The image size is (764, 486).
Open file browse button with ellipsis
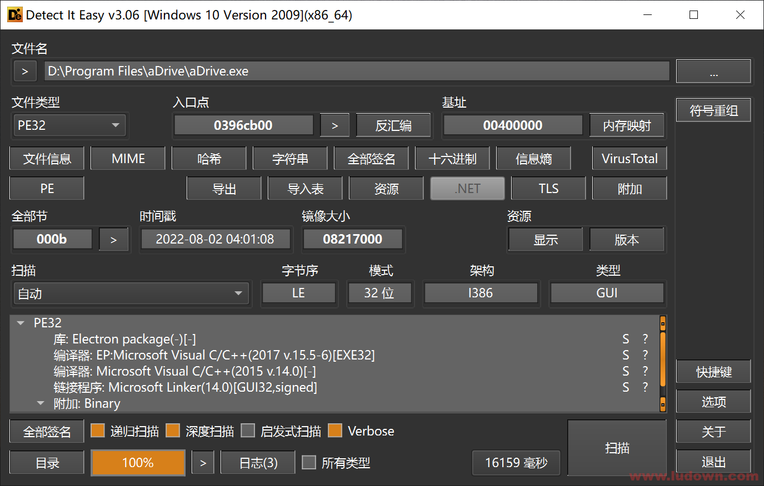click(713, 72)
